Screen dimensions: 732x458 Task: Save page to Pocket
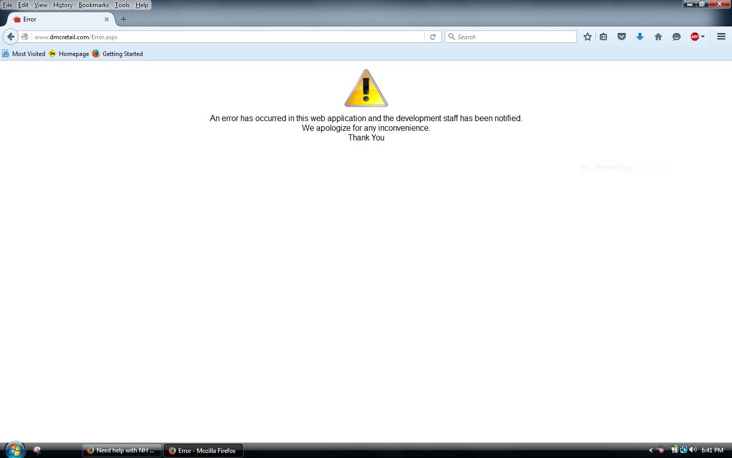point(621,37)
